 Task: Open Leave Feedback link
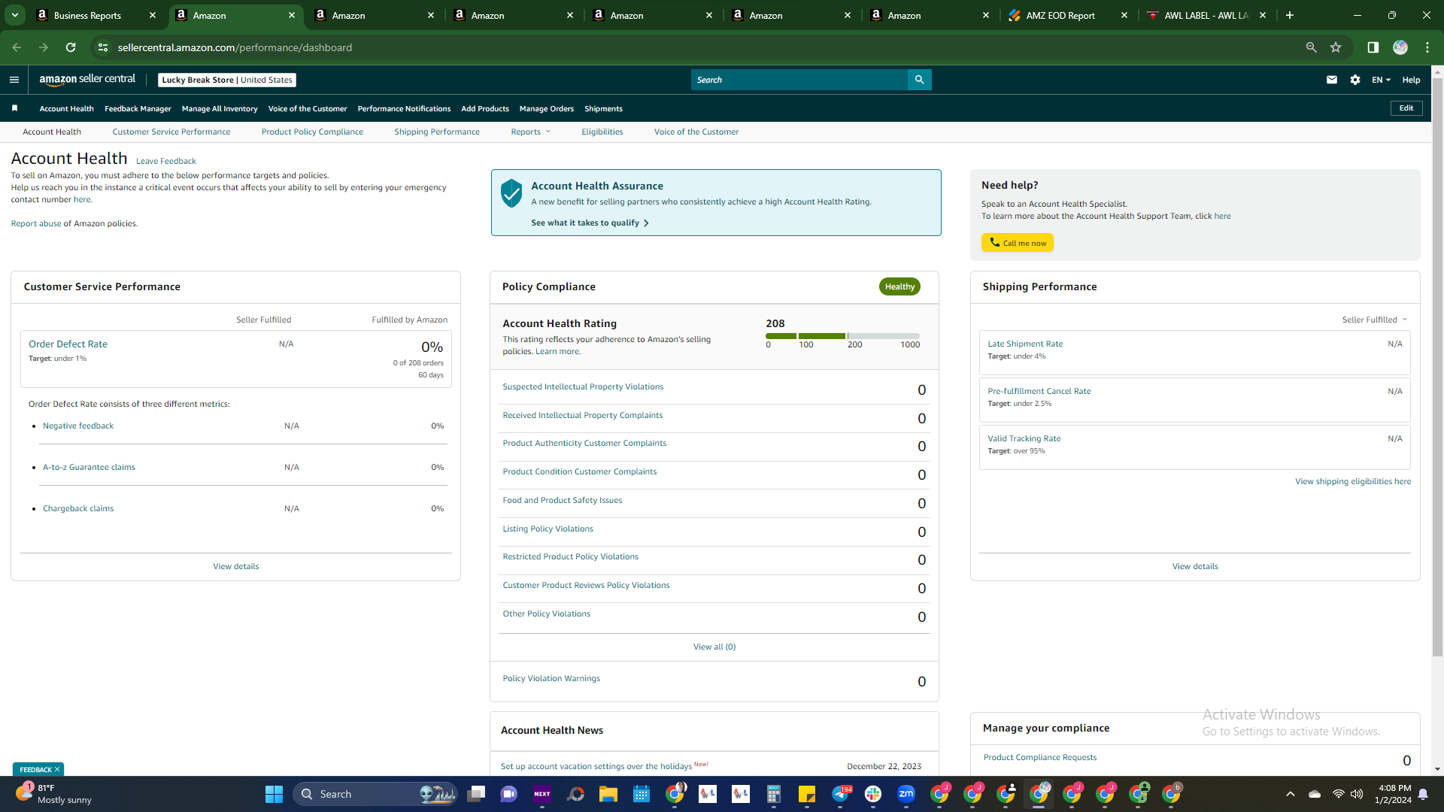[165, 161]
